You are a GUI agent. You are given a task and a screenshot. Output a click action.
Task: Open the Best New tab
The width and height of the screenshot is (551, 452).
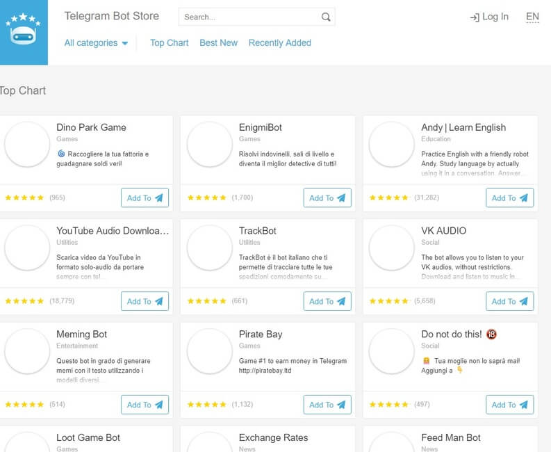pyautogui.click(x=218, y=43)
